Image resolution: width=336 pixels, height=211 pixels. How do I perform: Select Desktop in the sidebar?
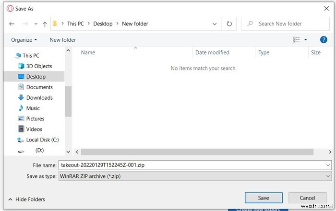[34, 77]
